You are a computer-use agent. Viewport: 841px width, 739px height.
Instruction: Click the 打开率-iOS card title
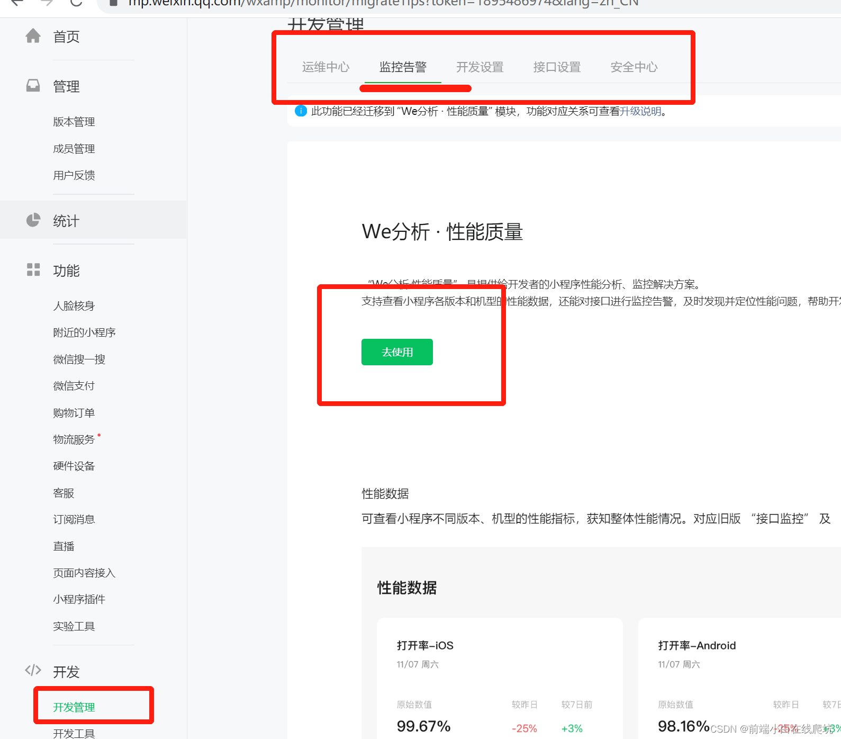pyautogui.click(x=425, y=645)
